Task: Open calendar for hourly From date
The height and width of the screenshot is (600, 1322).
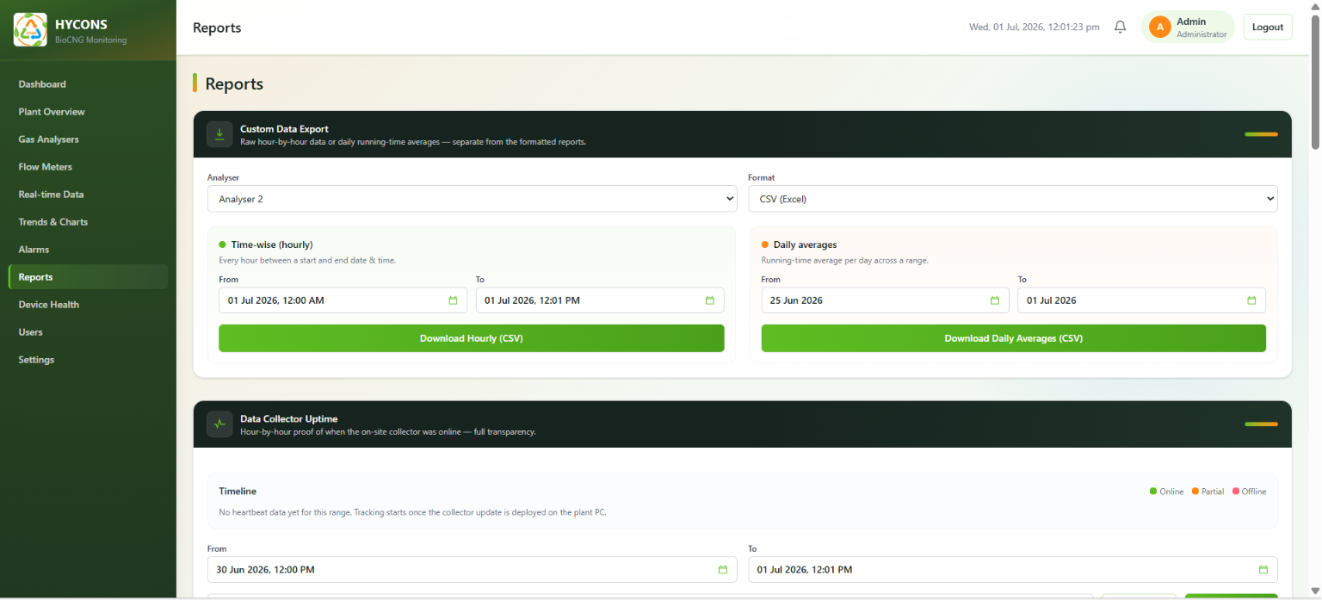Action: click(x=453, y=300)
